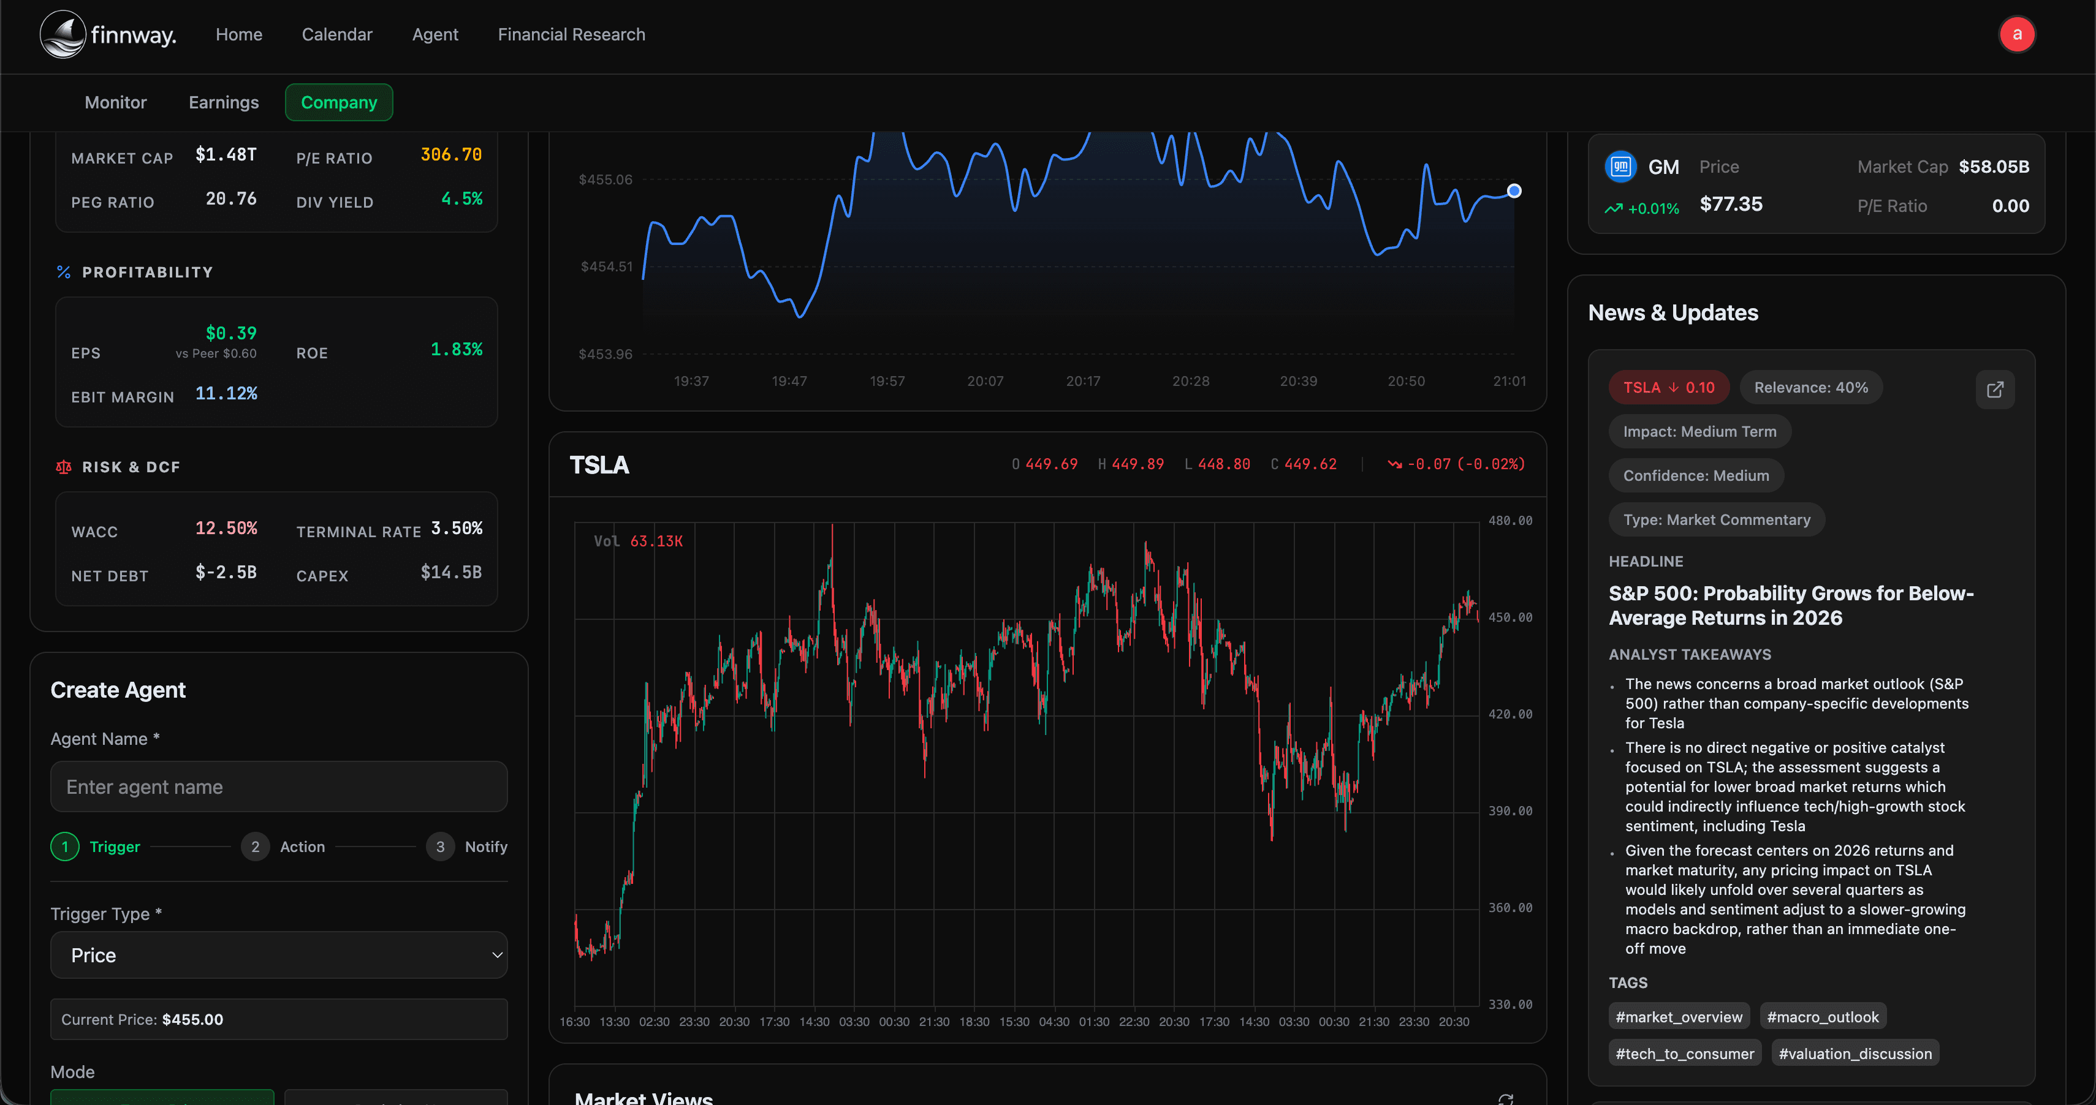The image size is (2096, 1105).
Task: Focus the Agent Name input field
Action: [278, 786]
